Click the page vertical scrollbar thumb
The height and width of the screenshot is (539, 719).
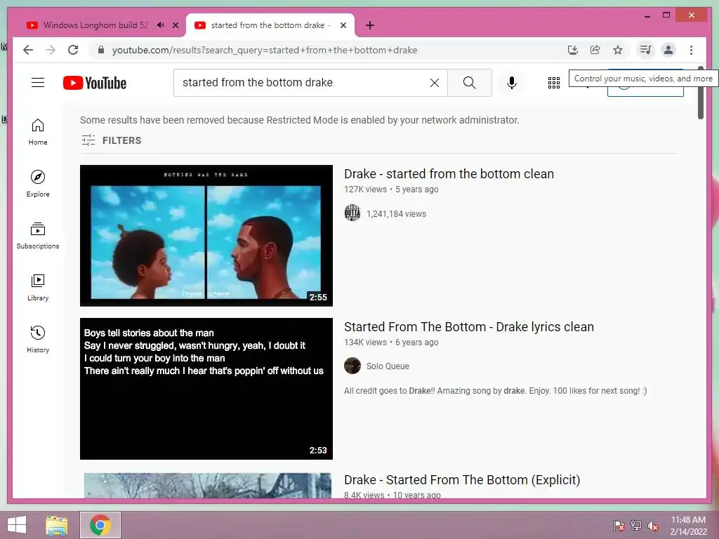701,92
